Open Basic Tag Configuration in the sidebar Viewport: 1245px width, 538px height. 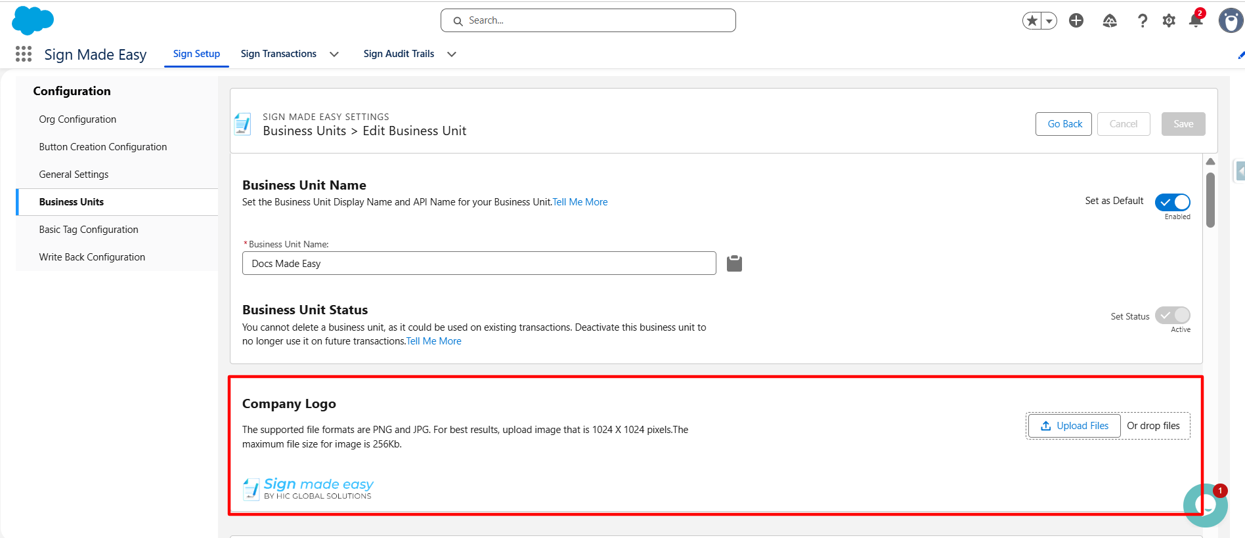point(117,230)
